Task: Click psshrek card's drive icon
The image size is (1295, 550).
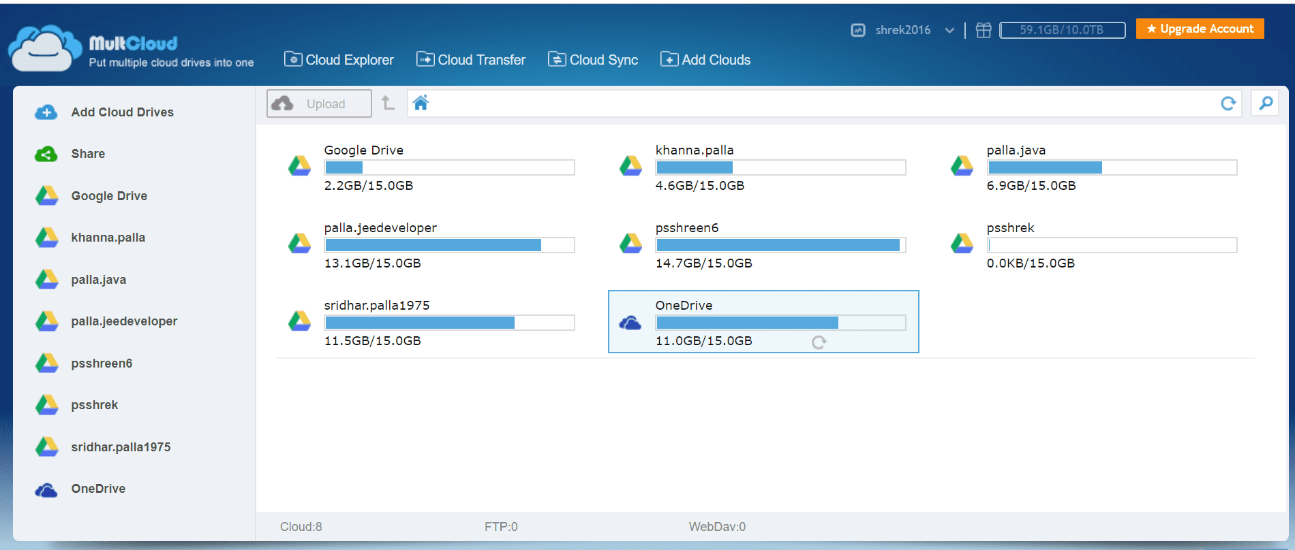Action: point(962,243)
